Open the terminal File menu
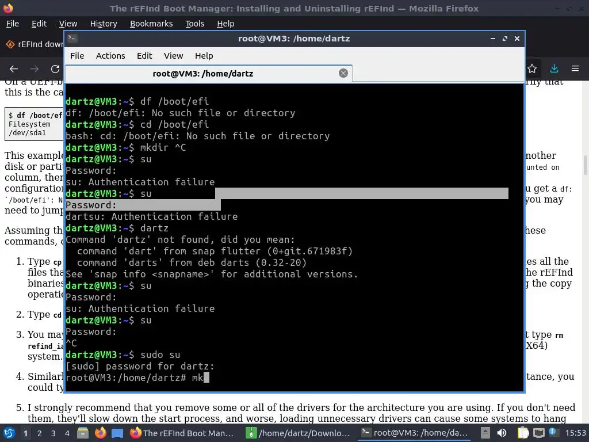 [77, 56]
